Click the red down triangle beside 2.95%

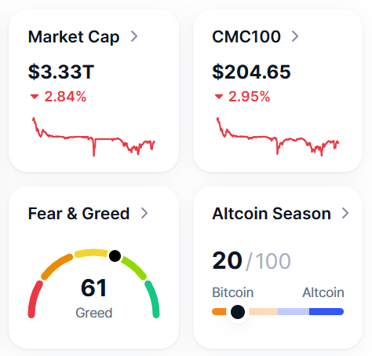[219, 97]
